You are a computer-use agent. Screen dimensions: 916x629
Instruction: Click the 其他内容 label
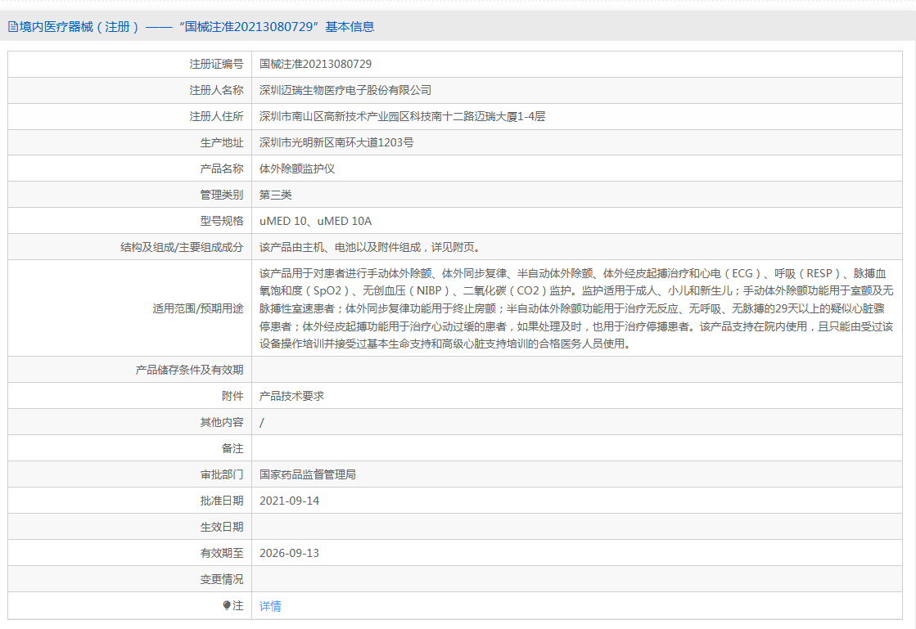click(221, 422)
